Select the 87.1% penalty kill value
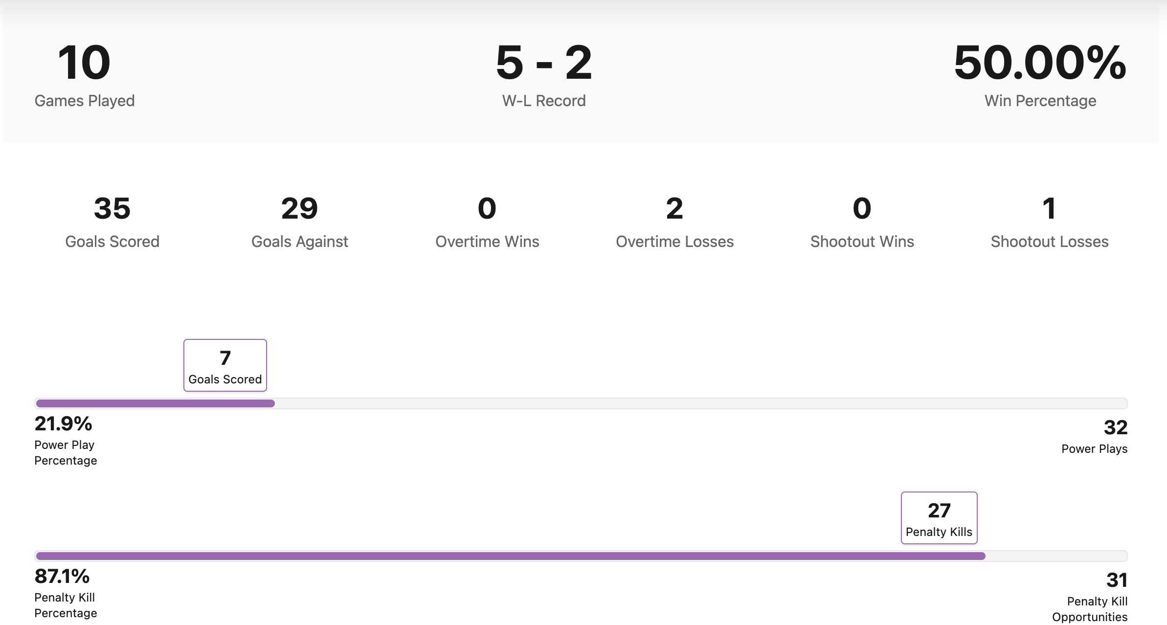Screen dimensions: 1167x625 point(62,576)
